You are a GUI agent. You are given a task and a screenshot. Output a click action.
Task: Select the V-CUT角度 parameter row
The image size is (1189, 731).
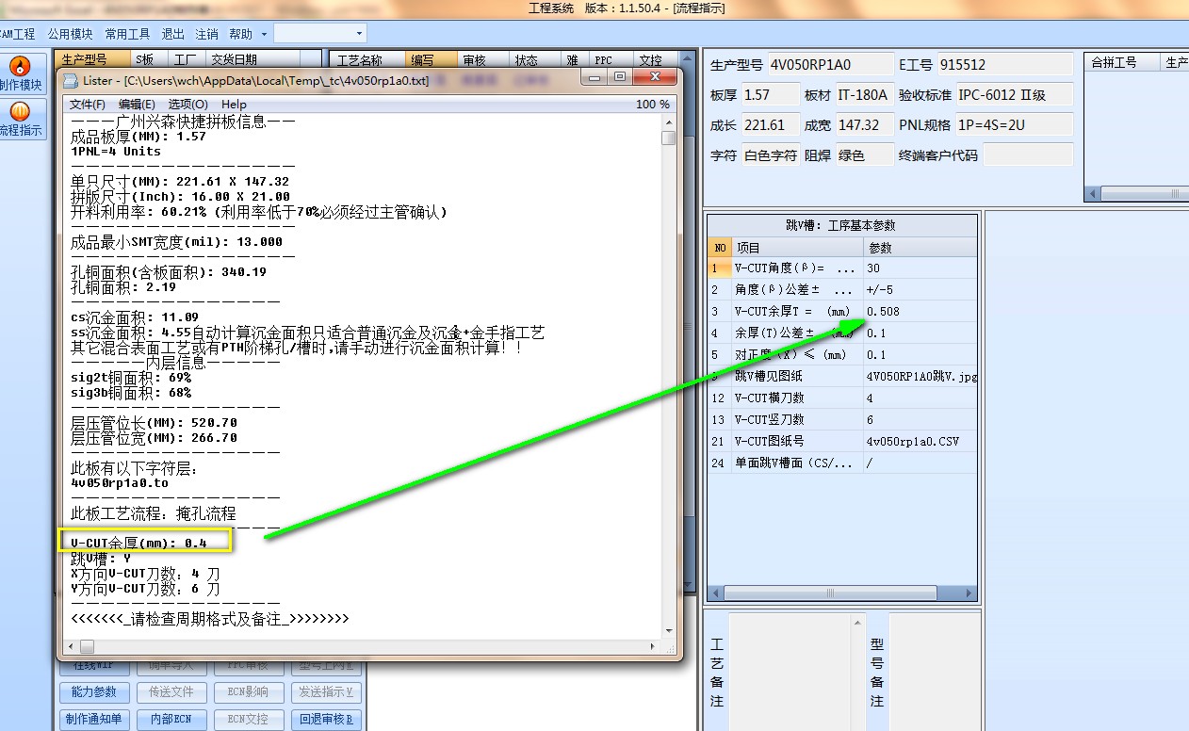pyautogui.click(x=841, y=268)
